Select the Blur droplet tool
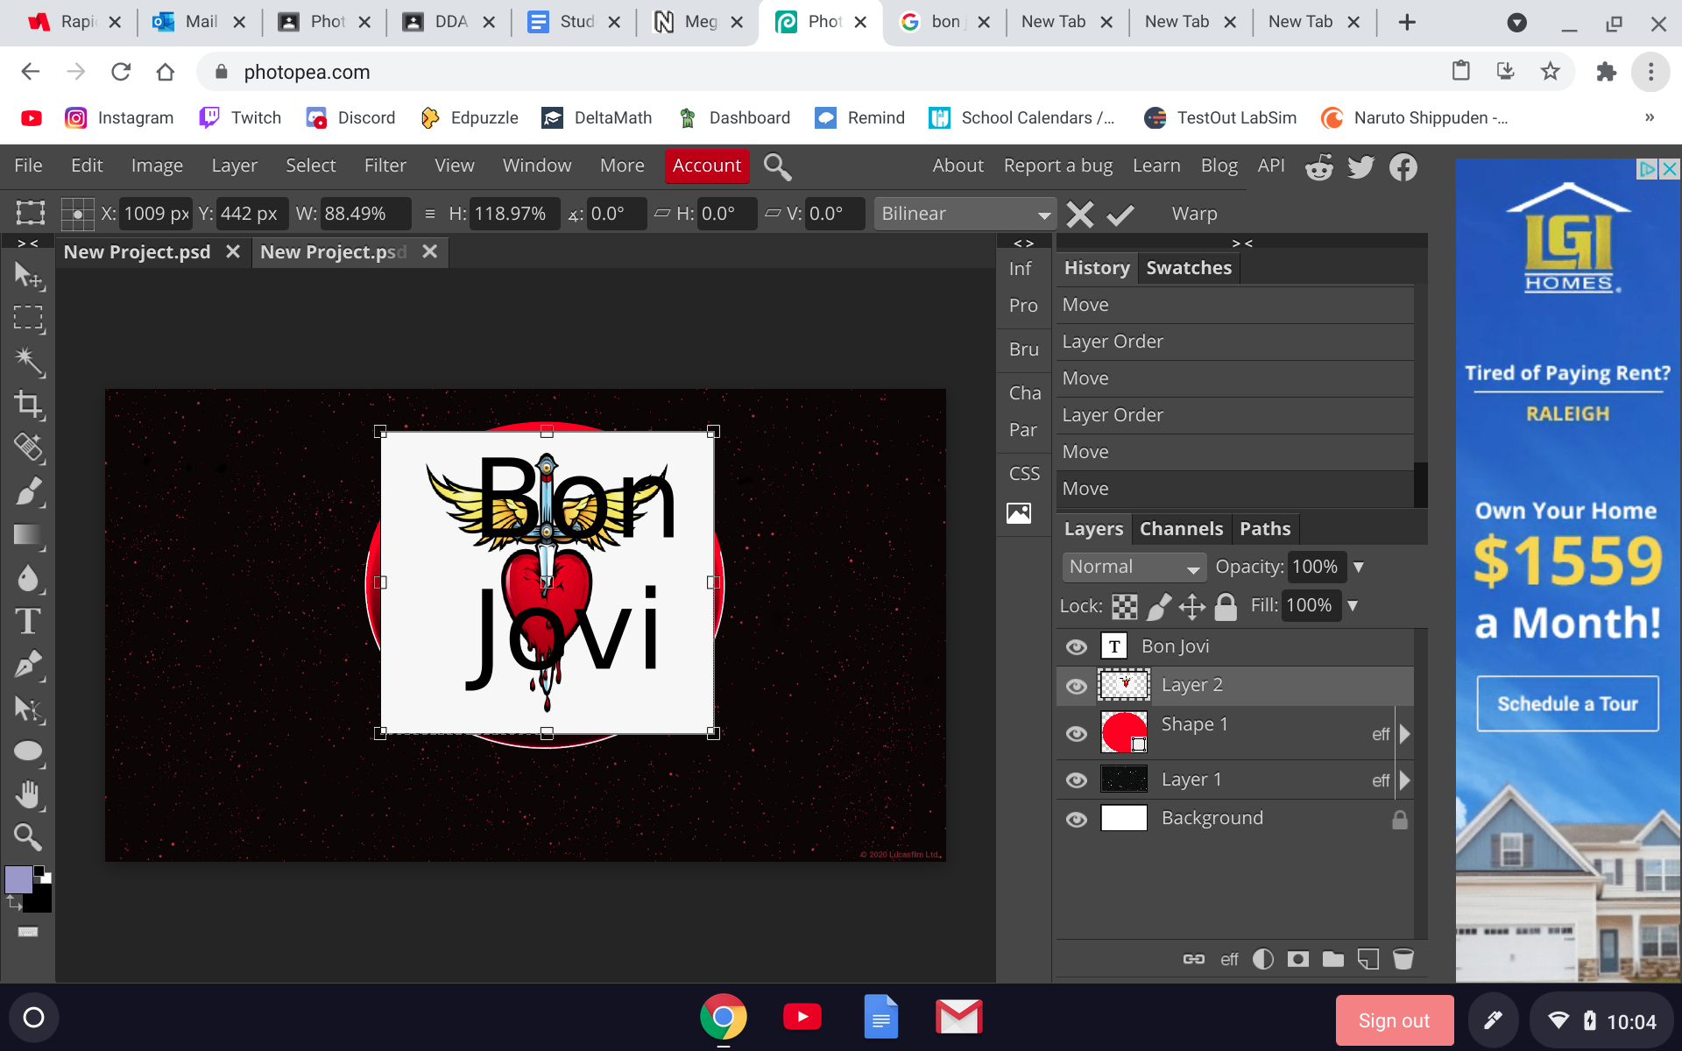 click(x=28, y=578)
